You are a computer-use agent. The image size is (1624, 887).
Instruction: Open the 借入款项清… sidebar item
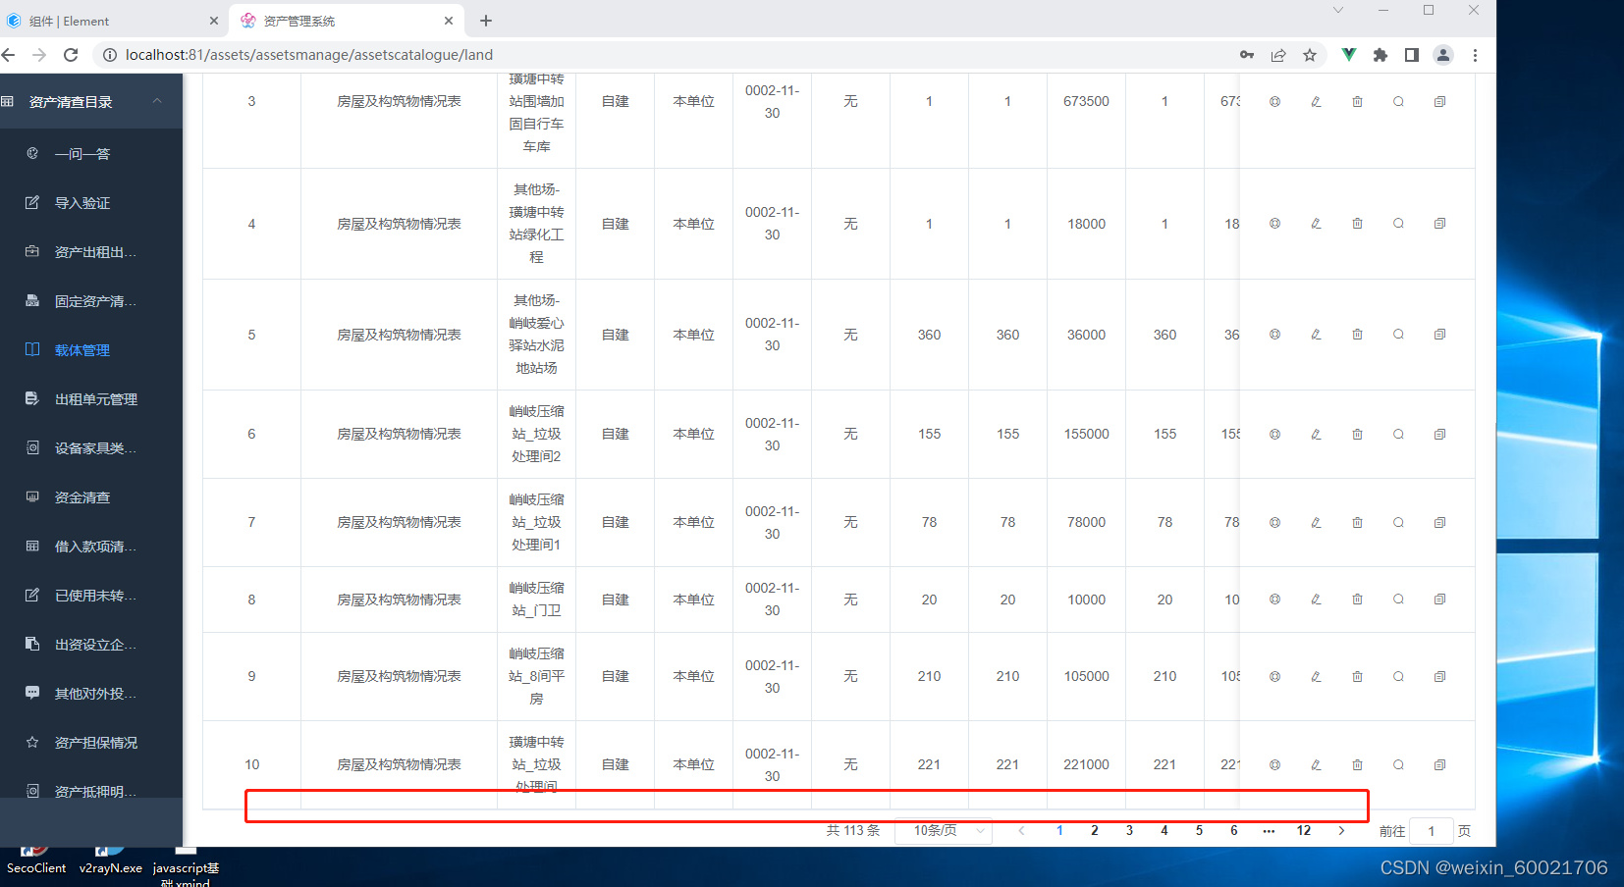pyautogui.click(x=91, y=546)
